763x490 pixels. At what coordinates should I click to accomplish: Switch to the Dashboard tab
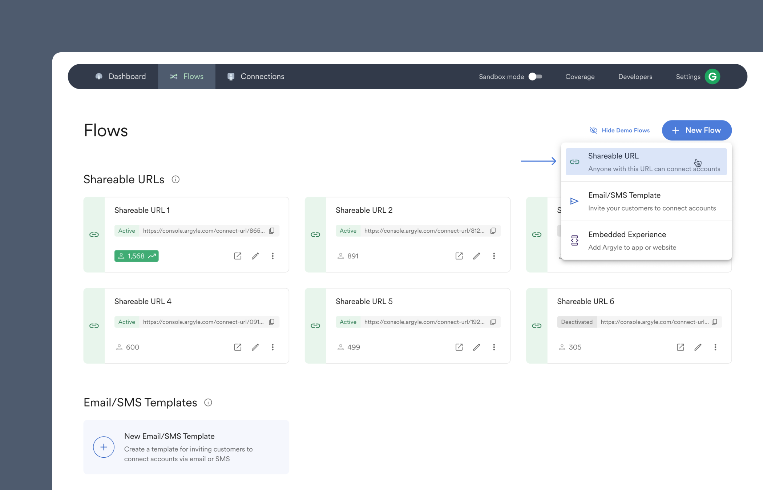[127, 76]
